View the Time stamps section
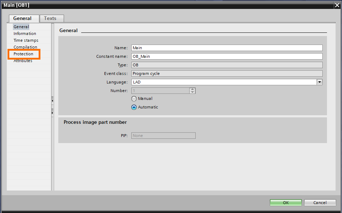 point(25,40)
